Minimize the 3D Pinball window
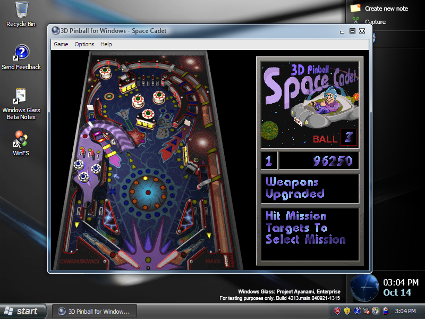The image size is (425, 319). [342, 31]
